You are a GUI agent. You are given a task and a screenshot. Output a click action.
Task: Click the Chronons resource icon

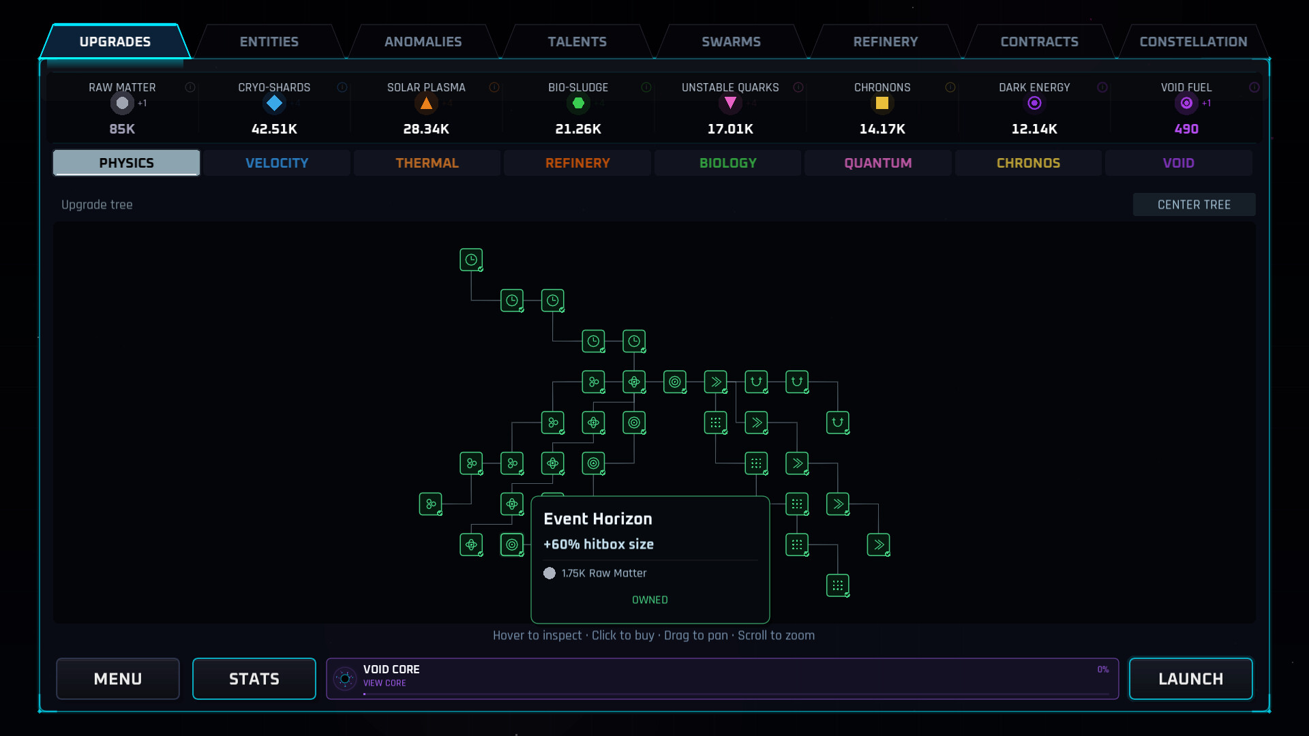coord(882,103)
